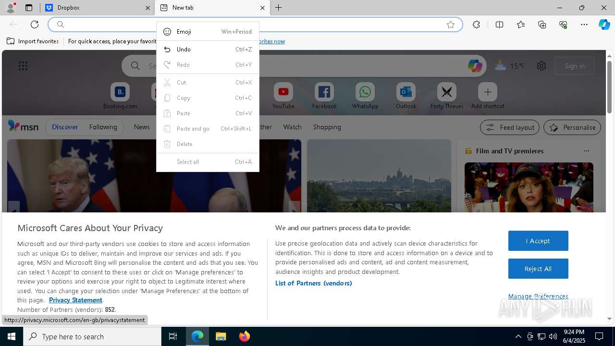
Task: Open the Copilot sidebar icon
Action: (604, 25)
